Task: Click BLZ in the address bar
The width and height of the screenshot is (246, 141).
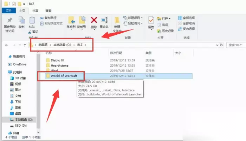Action: click(80, 45)
